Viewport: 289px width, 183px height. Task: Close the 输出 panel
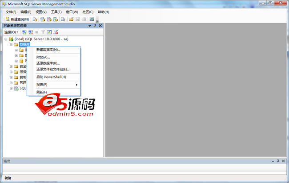[x=284, y=161]
